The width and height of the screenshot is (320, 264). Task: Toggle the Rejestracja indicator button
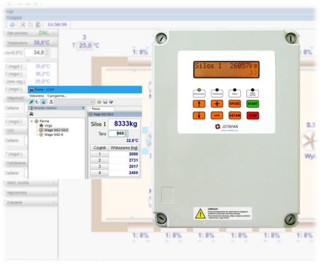(x=198, y=91)
